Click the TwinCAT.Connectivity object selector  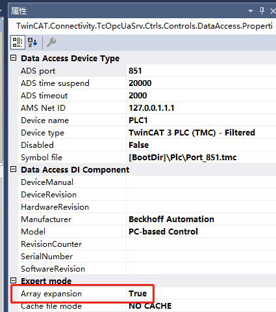pyautogui.click(x=143, y=26)
